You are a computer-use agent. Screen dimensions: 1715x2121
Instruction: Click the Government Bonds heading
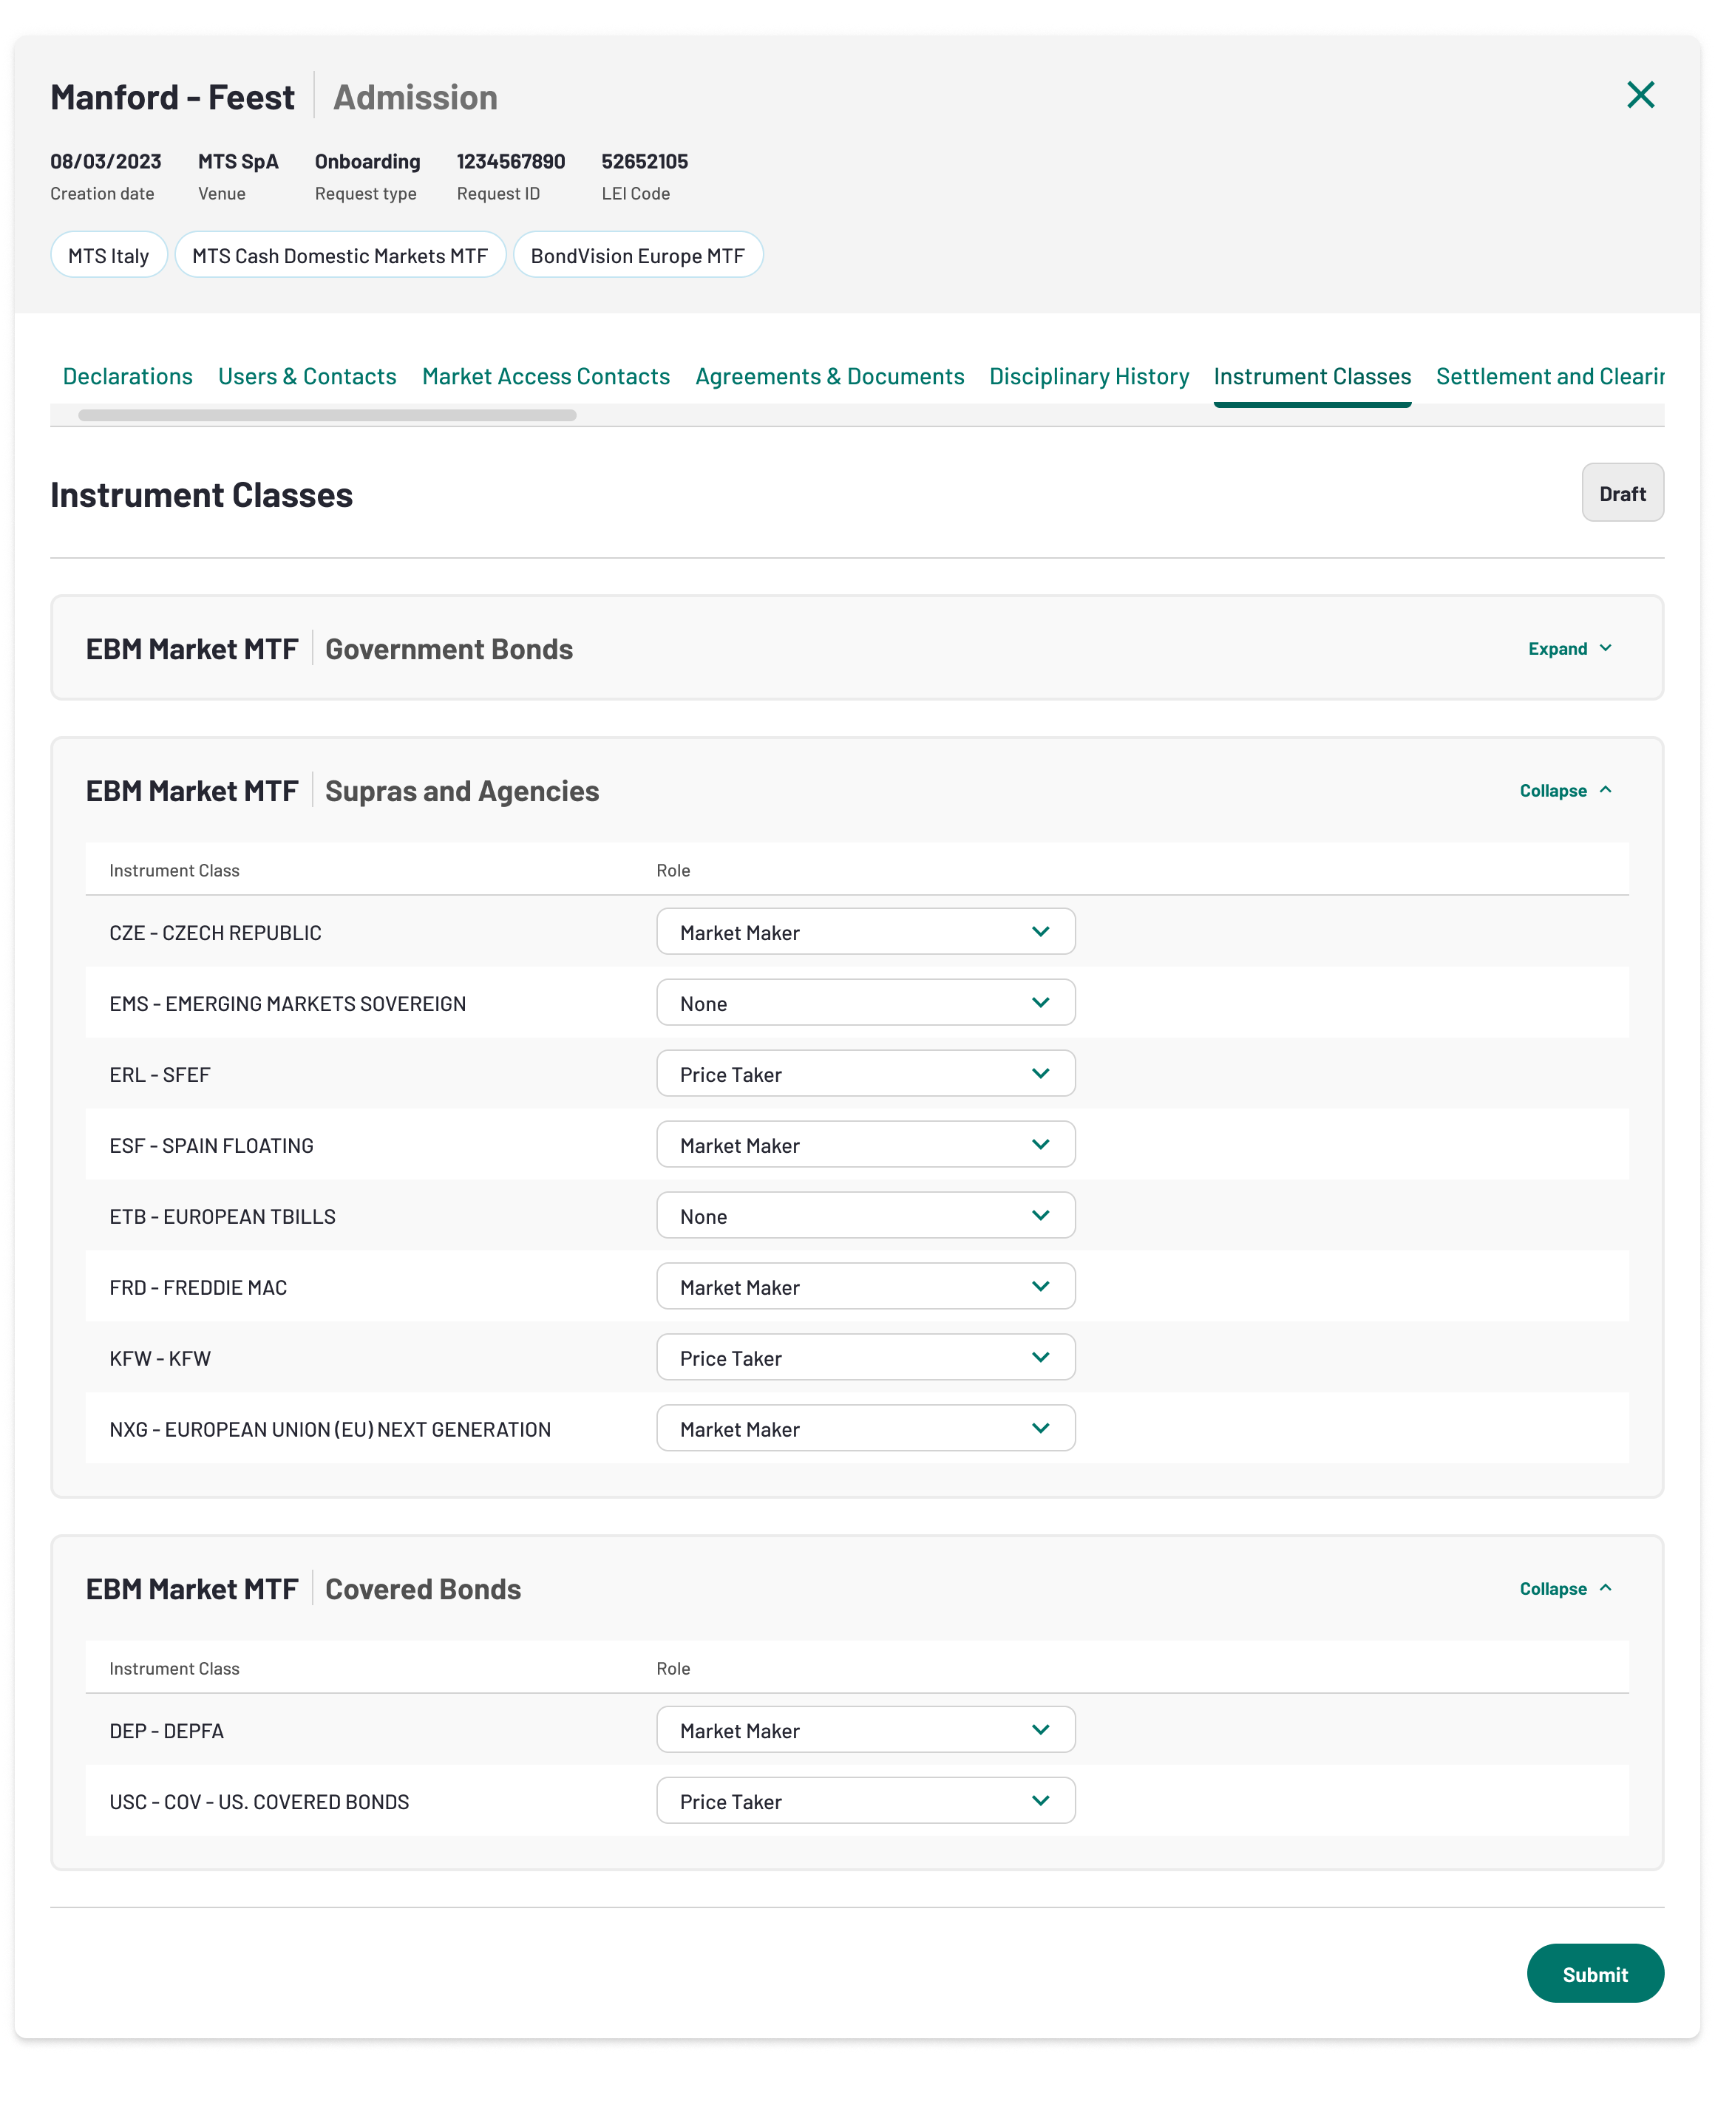(x=449, y=649)
